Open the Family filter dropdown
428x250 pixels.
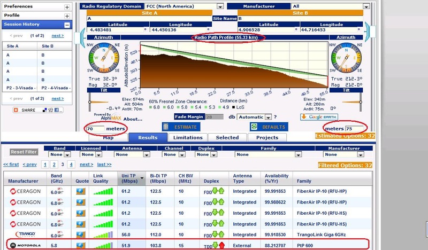[298, 154]
